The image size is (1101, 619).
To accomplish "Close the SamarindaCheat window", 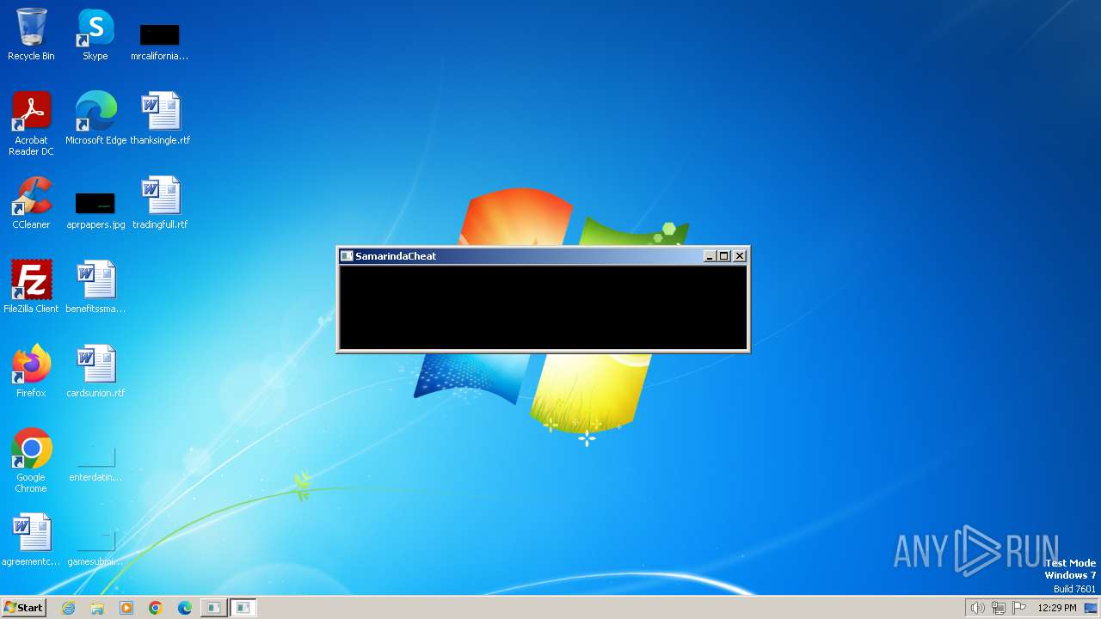I will pos(740,255).
